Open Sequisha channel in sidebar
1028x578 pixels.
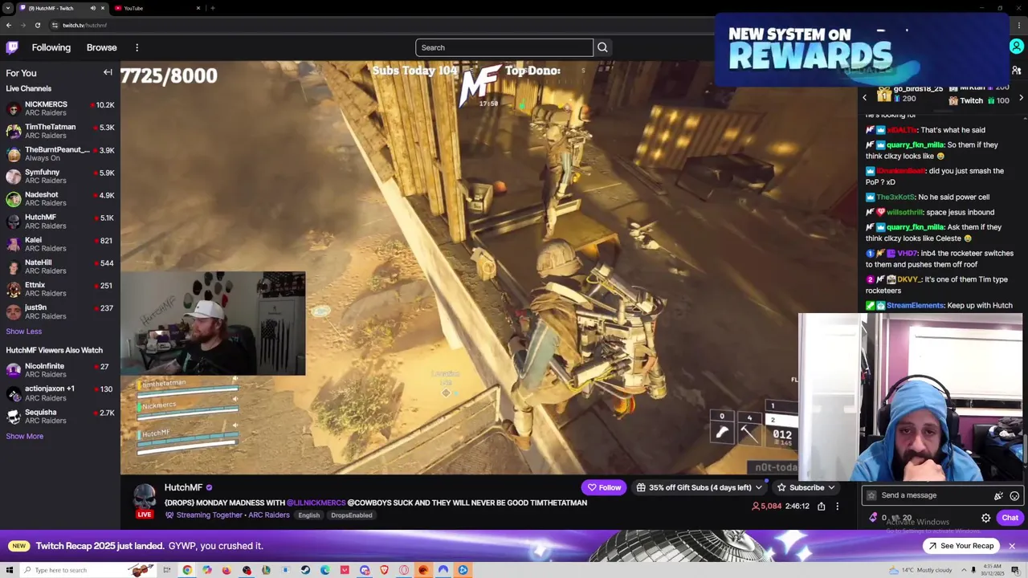click(60, 416)
